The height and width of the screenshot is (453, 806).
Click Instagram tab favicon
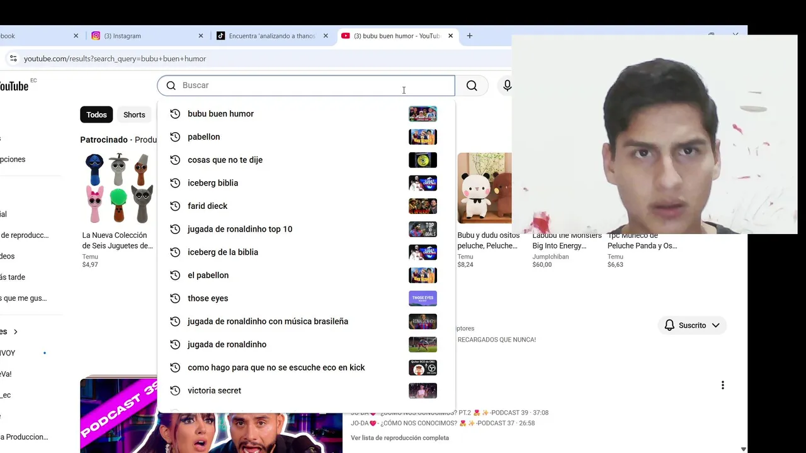[96, 36]
